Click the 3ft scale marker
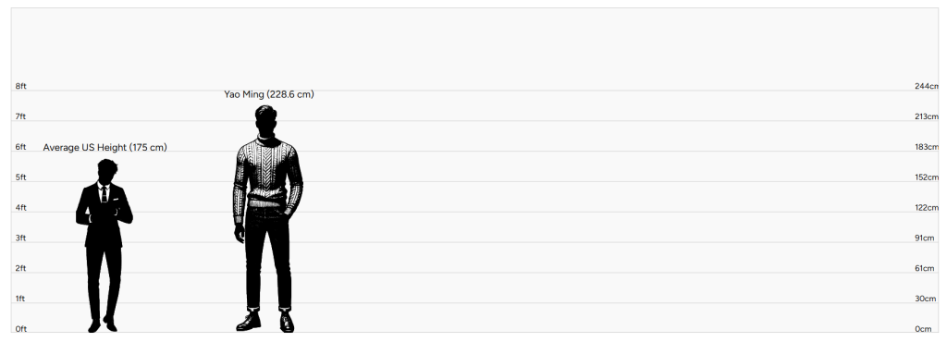This screenshot has height=342, width=947. coord(21,238)
